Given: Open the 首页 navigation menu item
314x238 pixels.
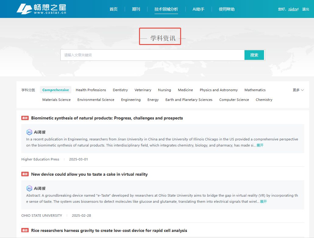Looking at the screenshot, I should click(x=113, y=9).
